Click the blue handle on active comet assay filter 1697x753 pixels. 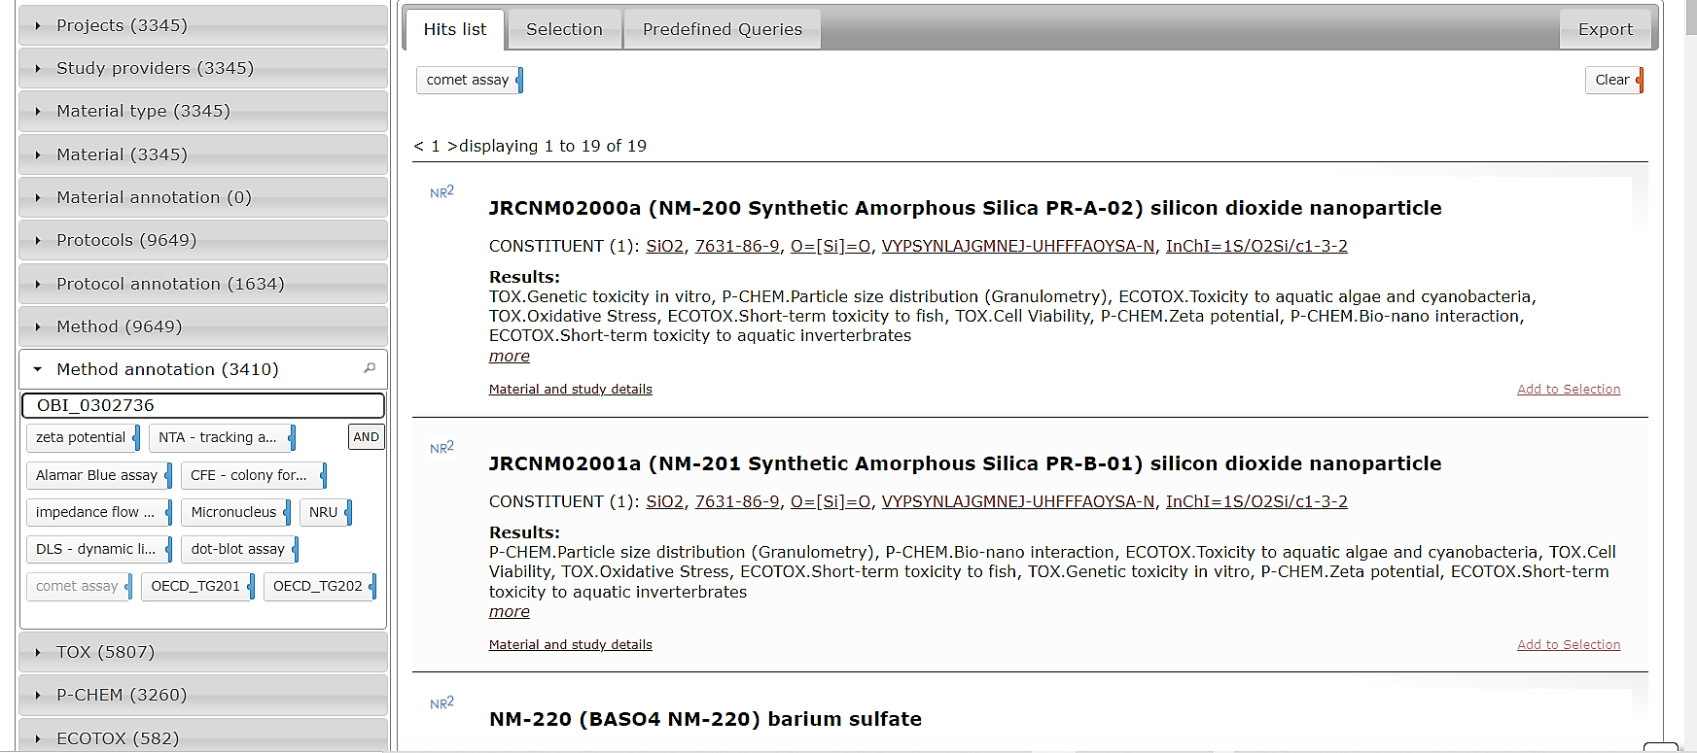(x=519, y=80)
